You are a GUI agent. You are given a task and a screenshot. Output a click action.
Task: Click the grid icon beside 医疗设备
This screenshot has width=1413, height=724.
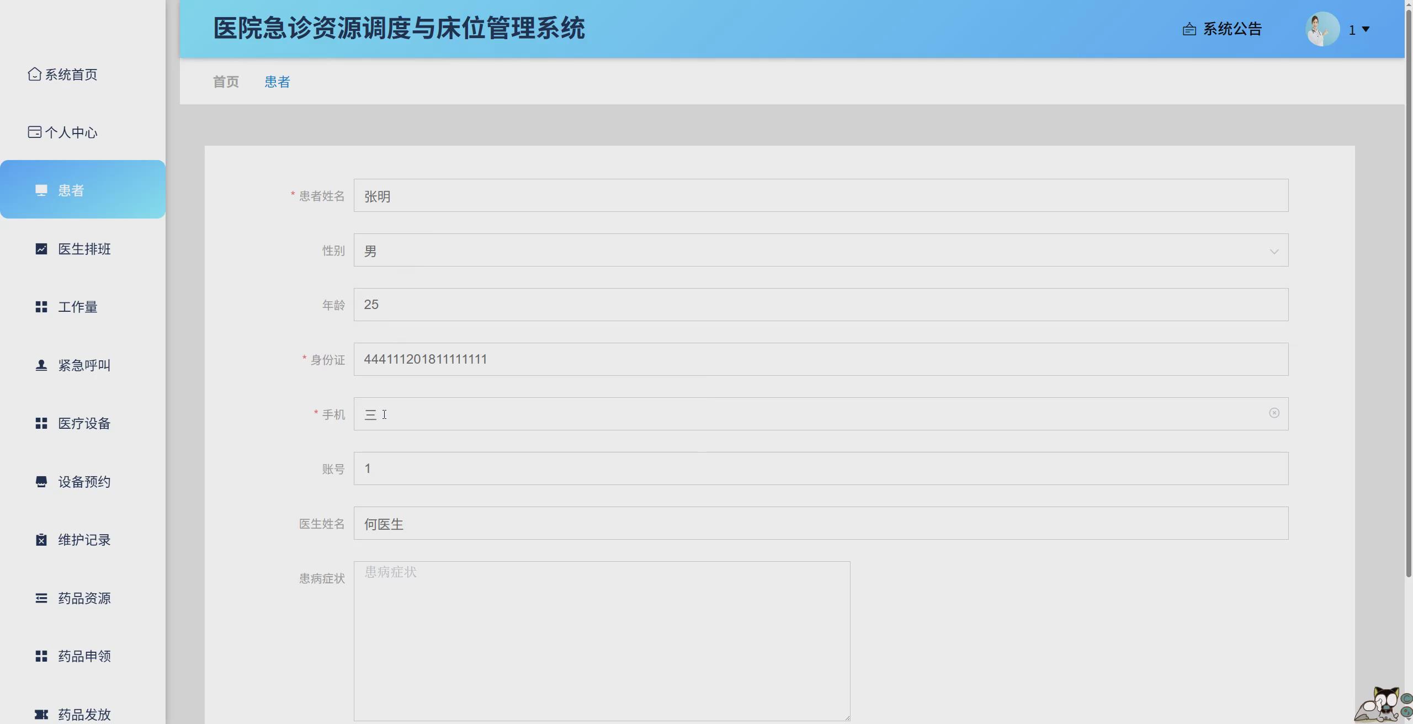[41, 423]
